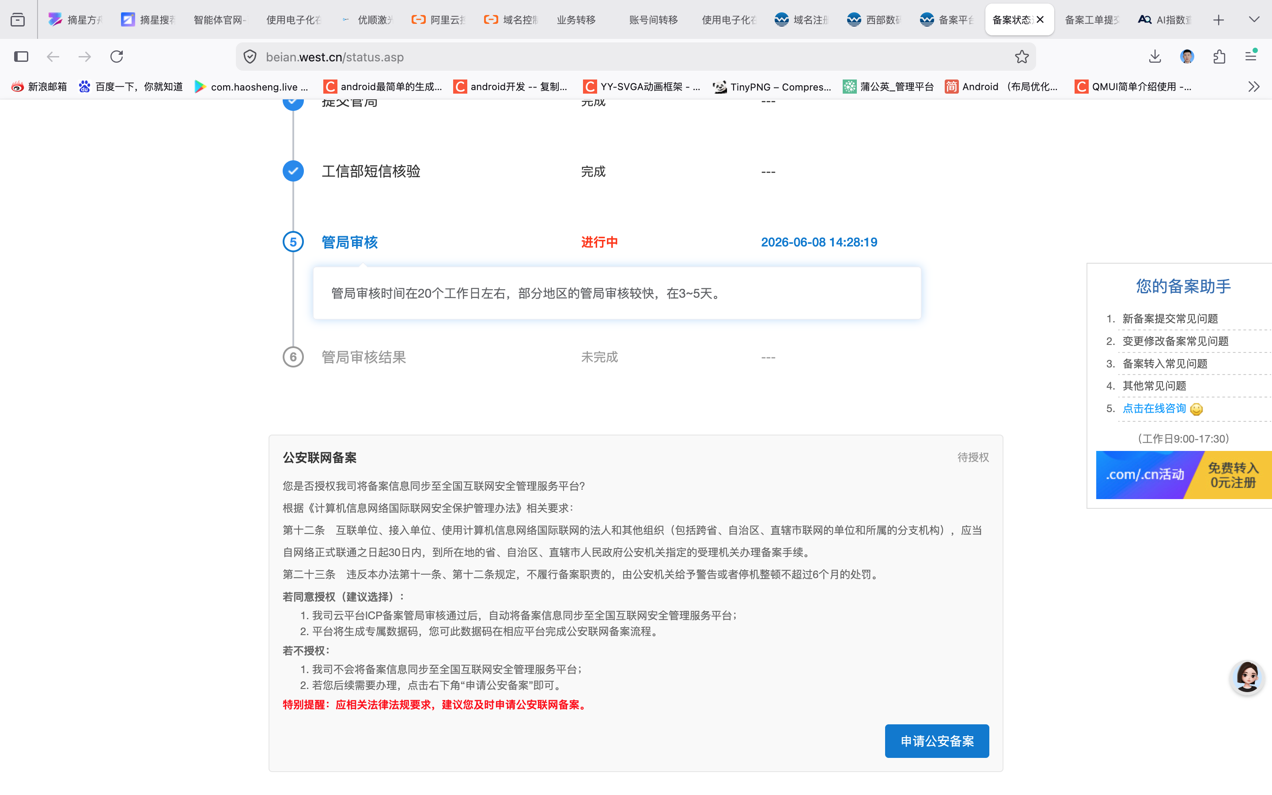The width and height of the screenshot is (1272, 795).
Task: Go back to previous page
Action: point(53,57)
